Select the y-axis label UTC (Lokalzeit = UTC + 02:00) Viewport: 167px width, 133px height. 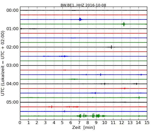tap(3, 63)
